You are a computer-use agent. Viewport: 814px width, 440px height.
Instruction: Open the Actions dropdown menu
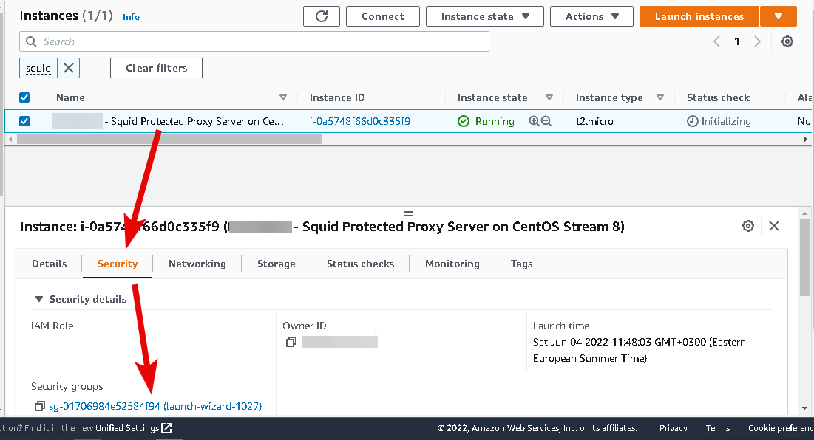point(591,16)
